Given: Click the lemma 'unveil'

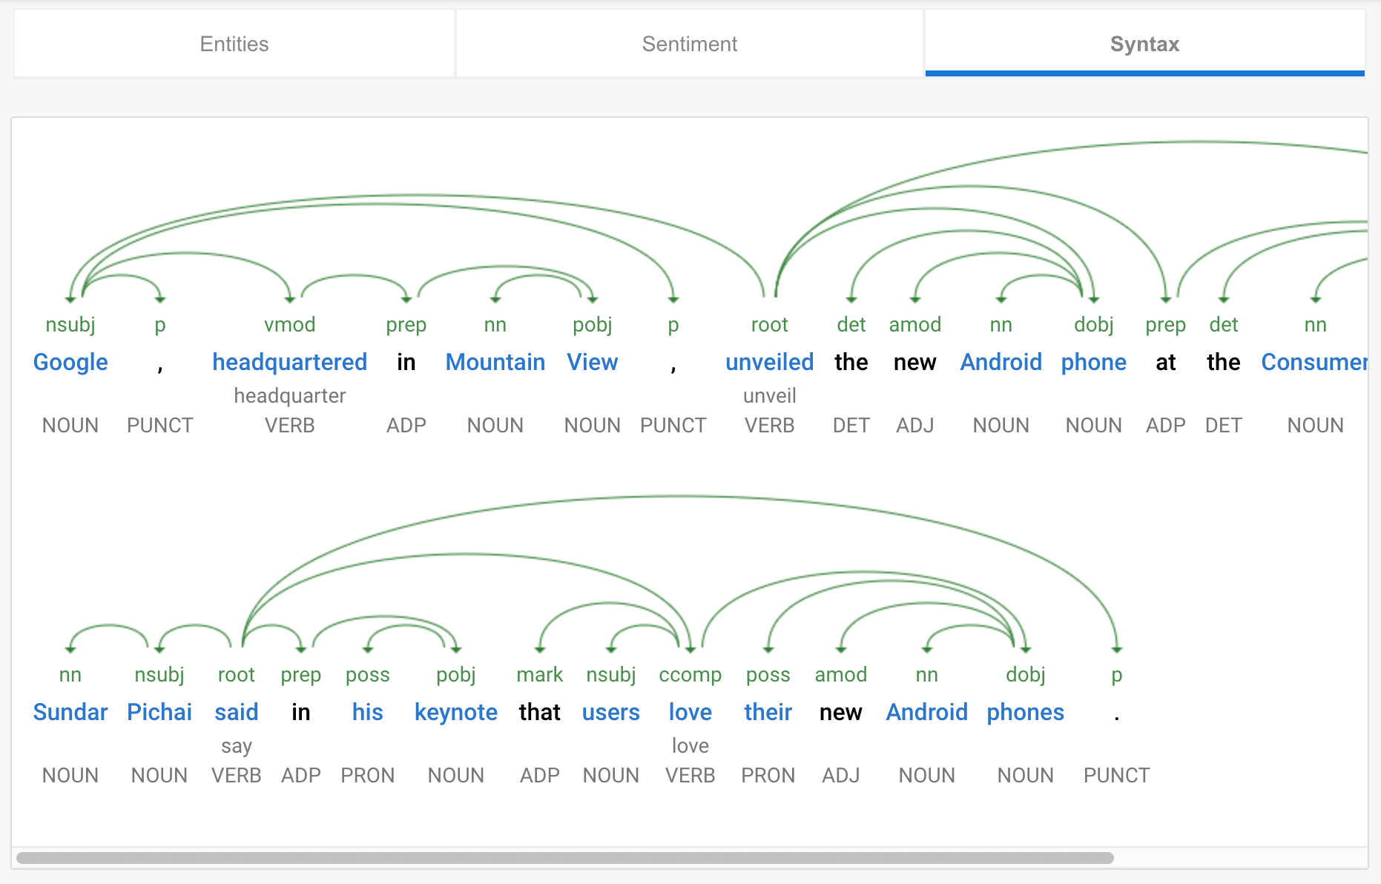Looking at the screenshot, I should pos(769,396).
